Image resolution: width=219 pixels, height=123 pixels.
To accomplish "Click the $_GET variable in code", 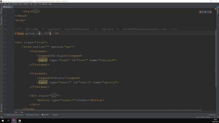I will pos(45,33).
